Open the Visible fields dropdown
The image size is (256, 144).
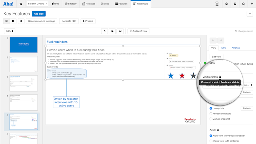[x=228, y=85]
